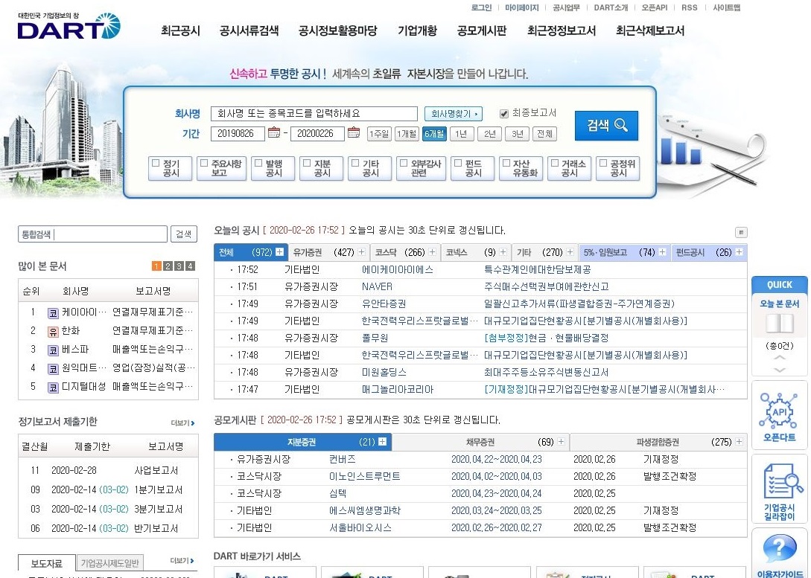This screenshot has height=578, width=811.
Task: Check the 펀드공시 filter
Action: coord(458,163)
